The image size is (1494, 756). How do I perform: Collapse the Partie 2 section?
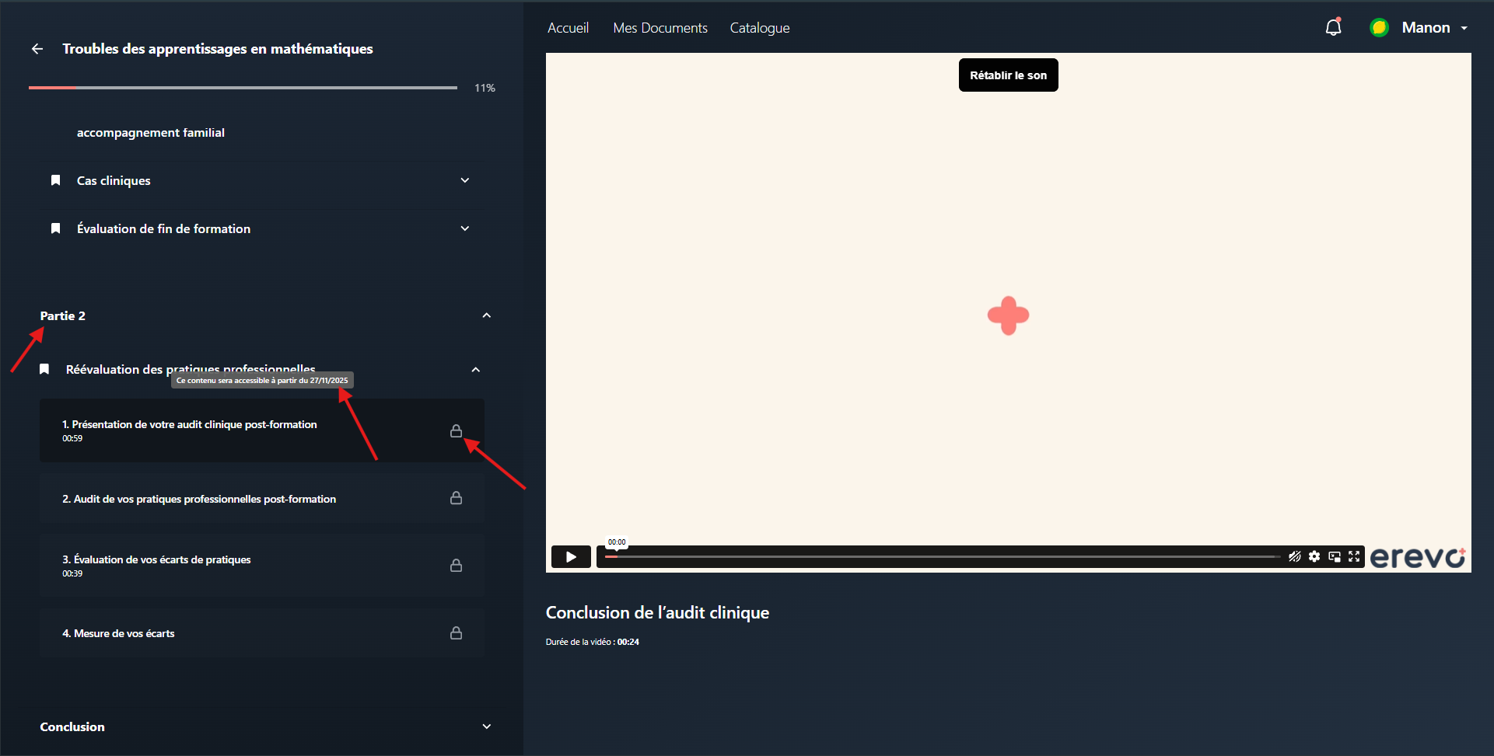coord(487,315)
